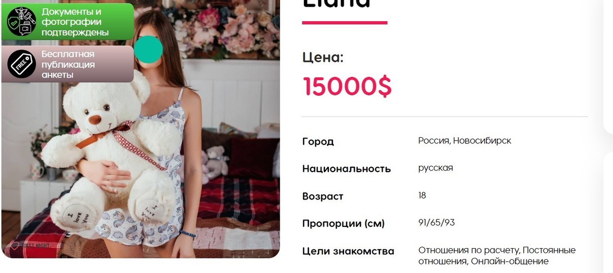This screenshot has height=273, width=613.
Task: Click the green verified shield icon
Action: (22, 21)
